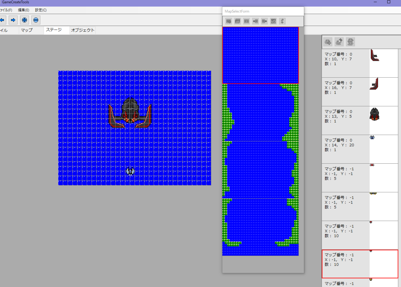Viewport: 401px width, 287px height.
Task: Select the red-outlined blue map thumbnail
Action: 260,55
